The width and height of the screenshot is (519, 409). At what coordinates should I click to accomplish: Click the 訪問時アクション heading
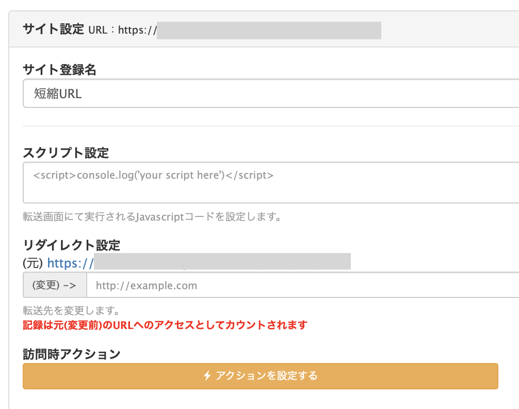72,354
